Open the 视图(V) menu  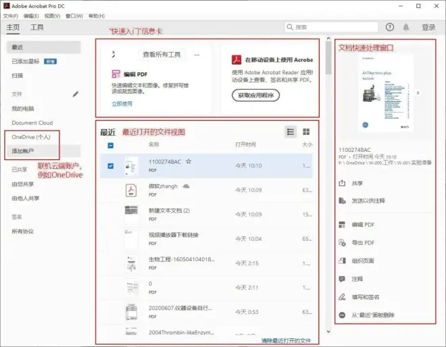pos(52,16)
